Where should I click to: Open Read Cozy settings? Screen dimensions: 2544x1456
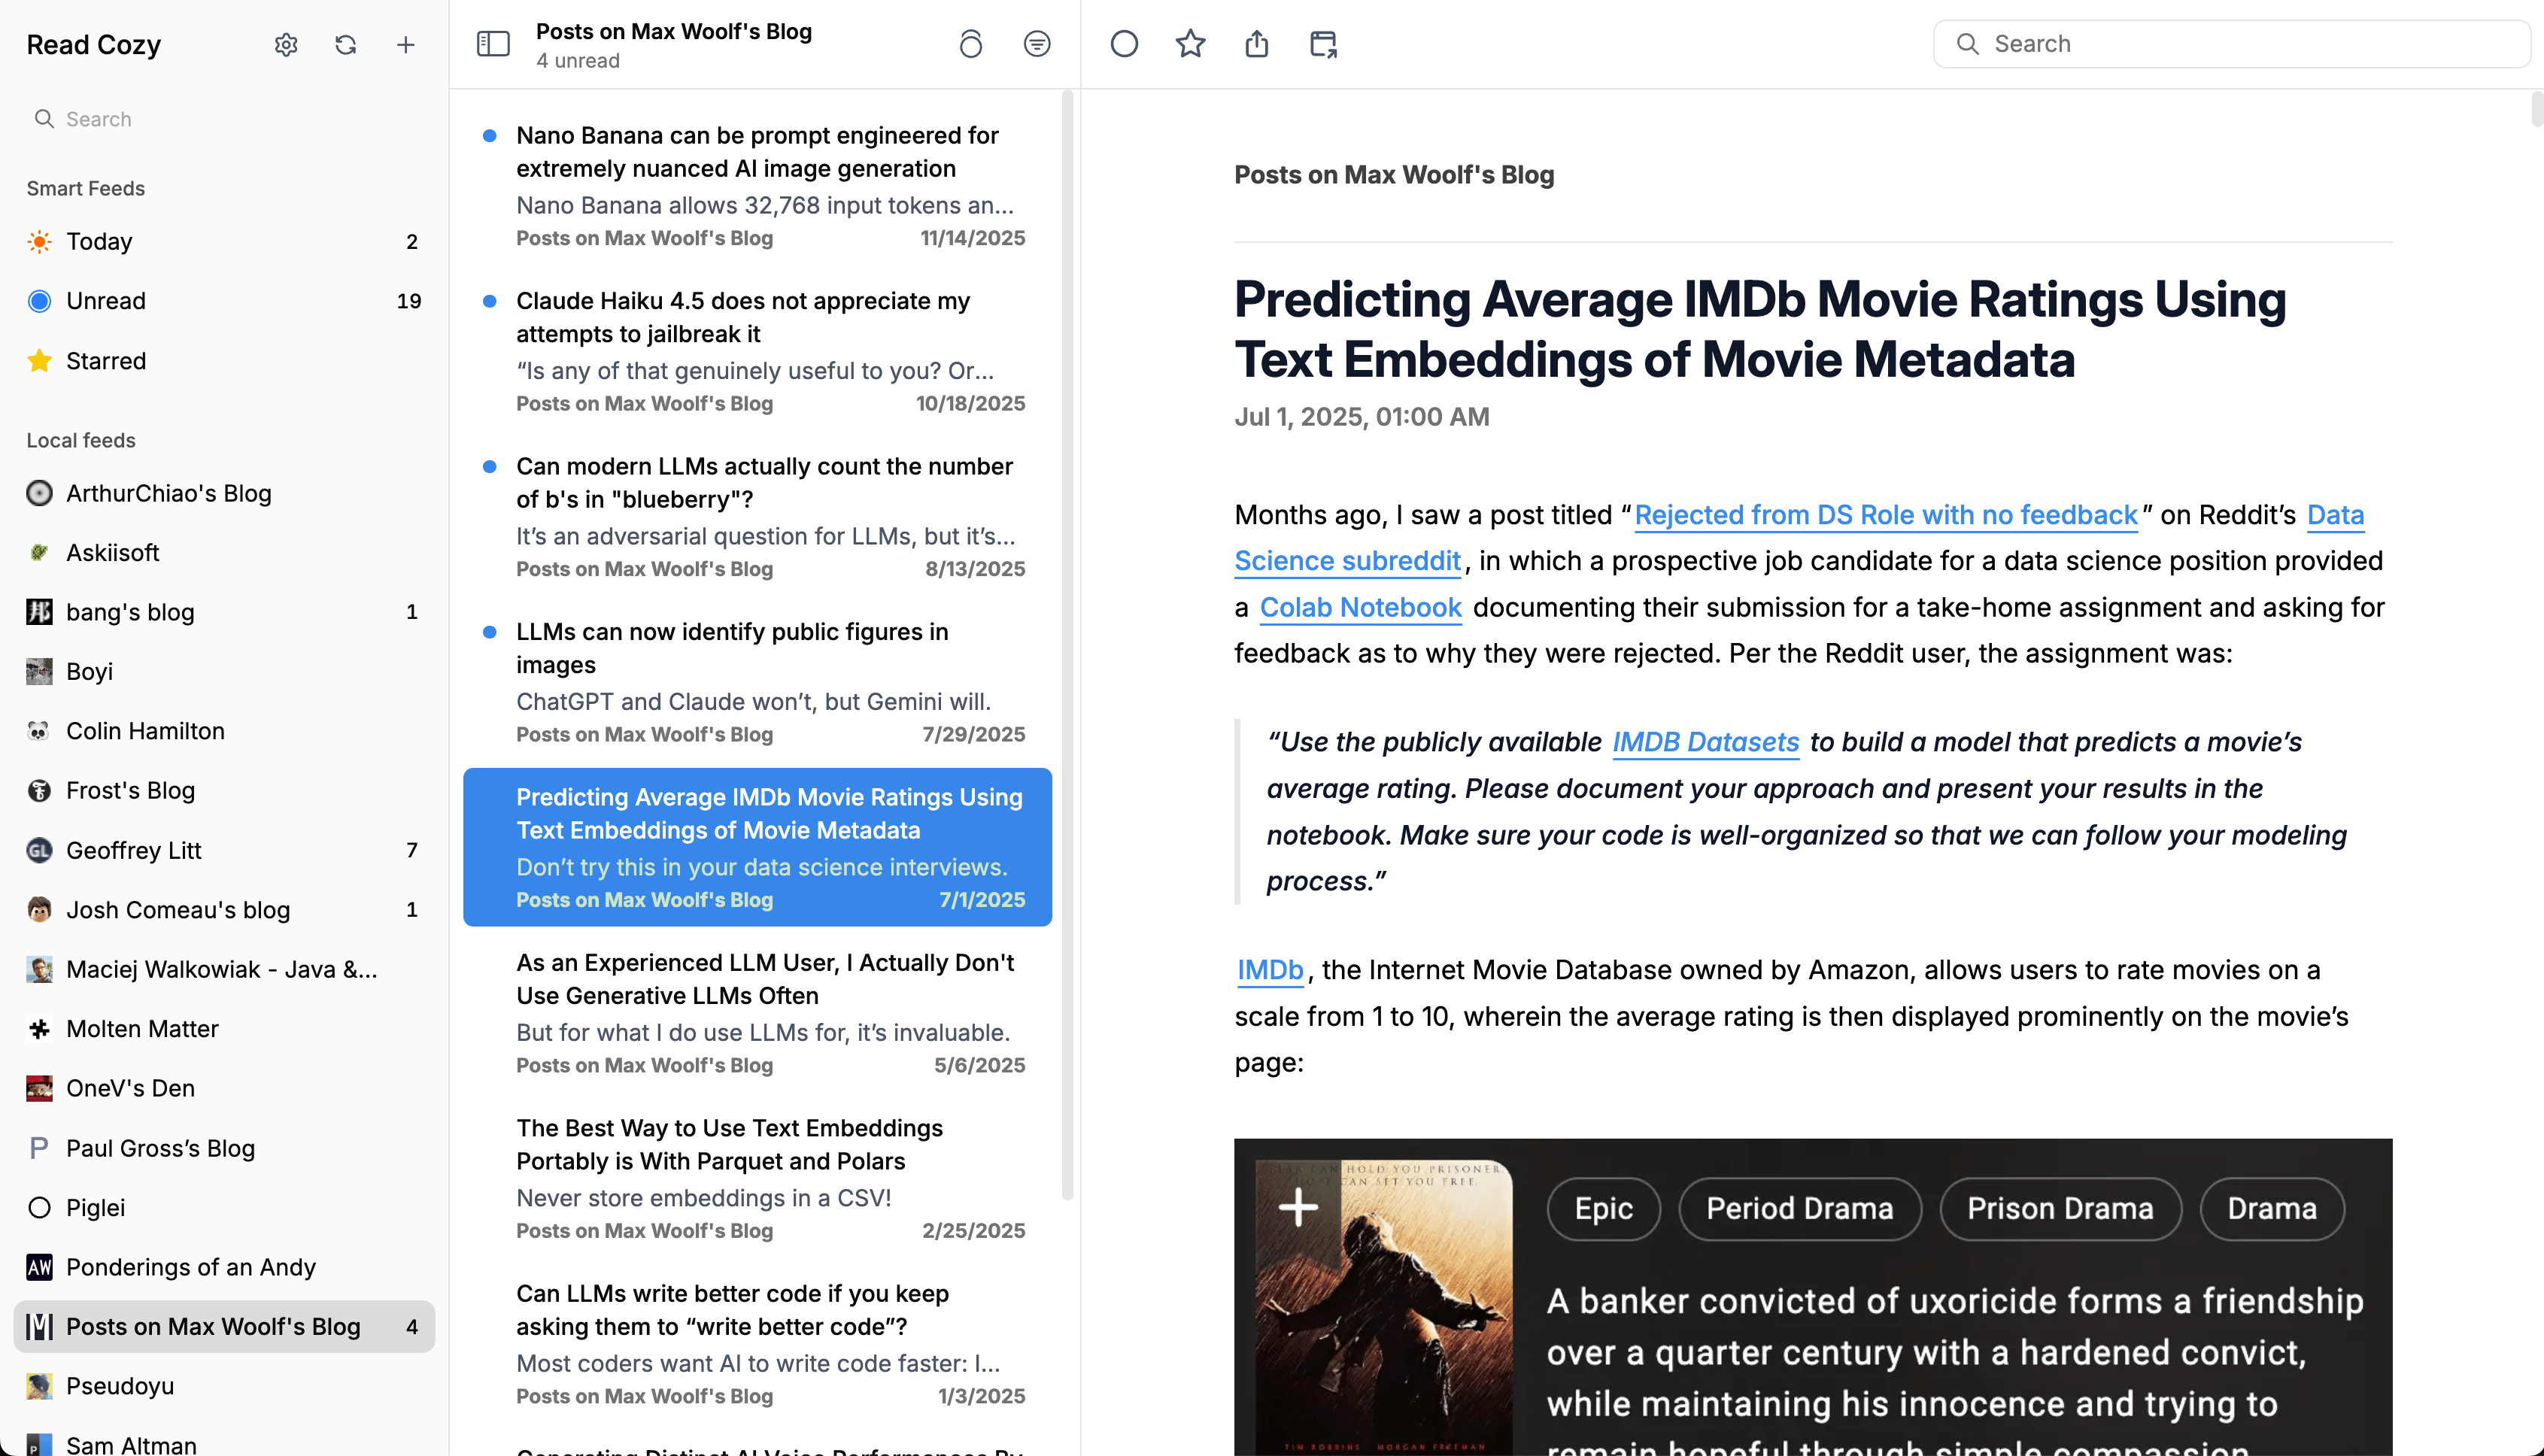(285, 44)
